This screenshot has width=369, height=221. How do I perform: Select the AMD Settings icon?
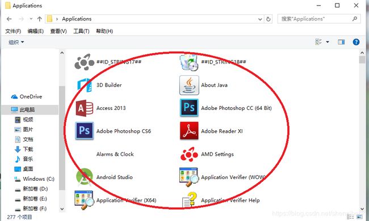189,154
